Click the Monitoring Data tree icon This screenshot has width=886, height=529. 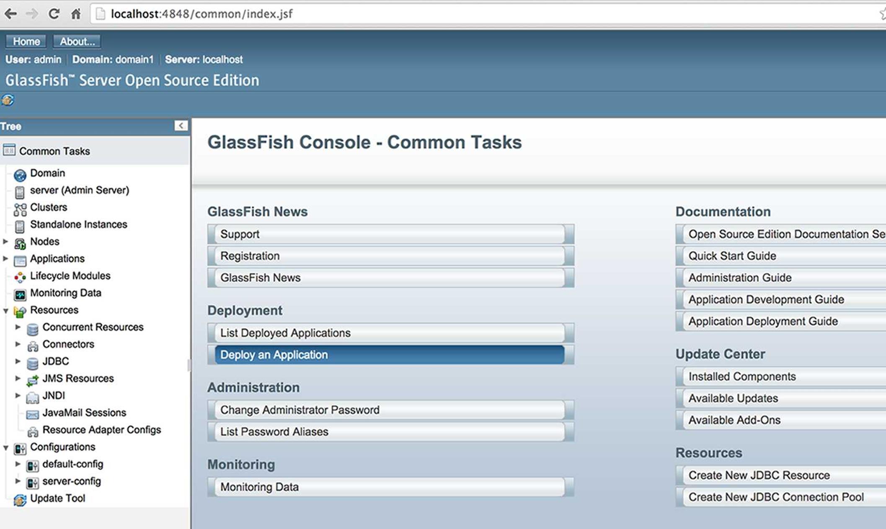[x=20, y=294]
